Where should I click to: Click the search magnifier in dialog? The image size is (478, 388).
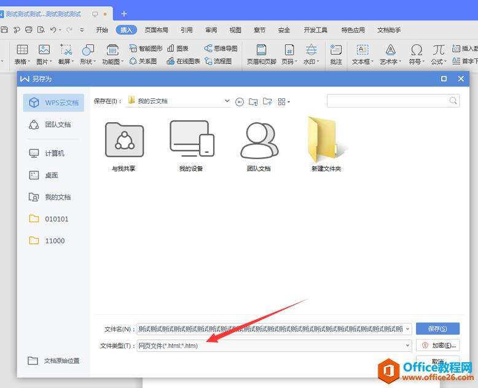453,101
